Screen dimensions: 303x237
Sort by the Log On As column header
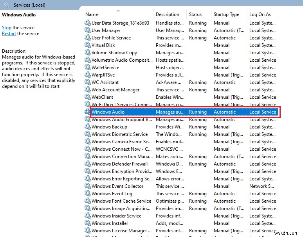tap(260, 14)
